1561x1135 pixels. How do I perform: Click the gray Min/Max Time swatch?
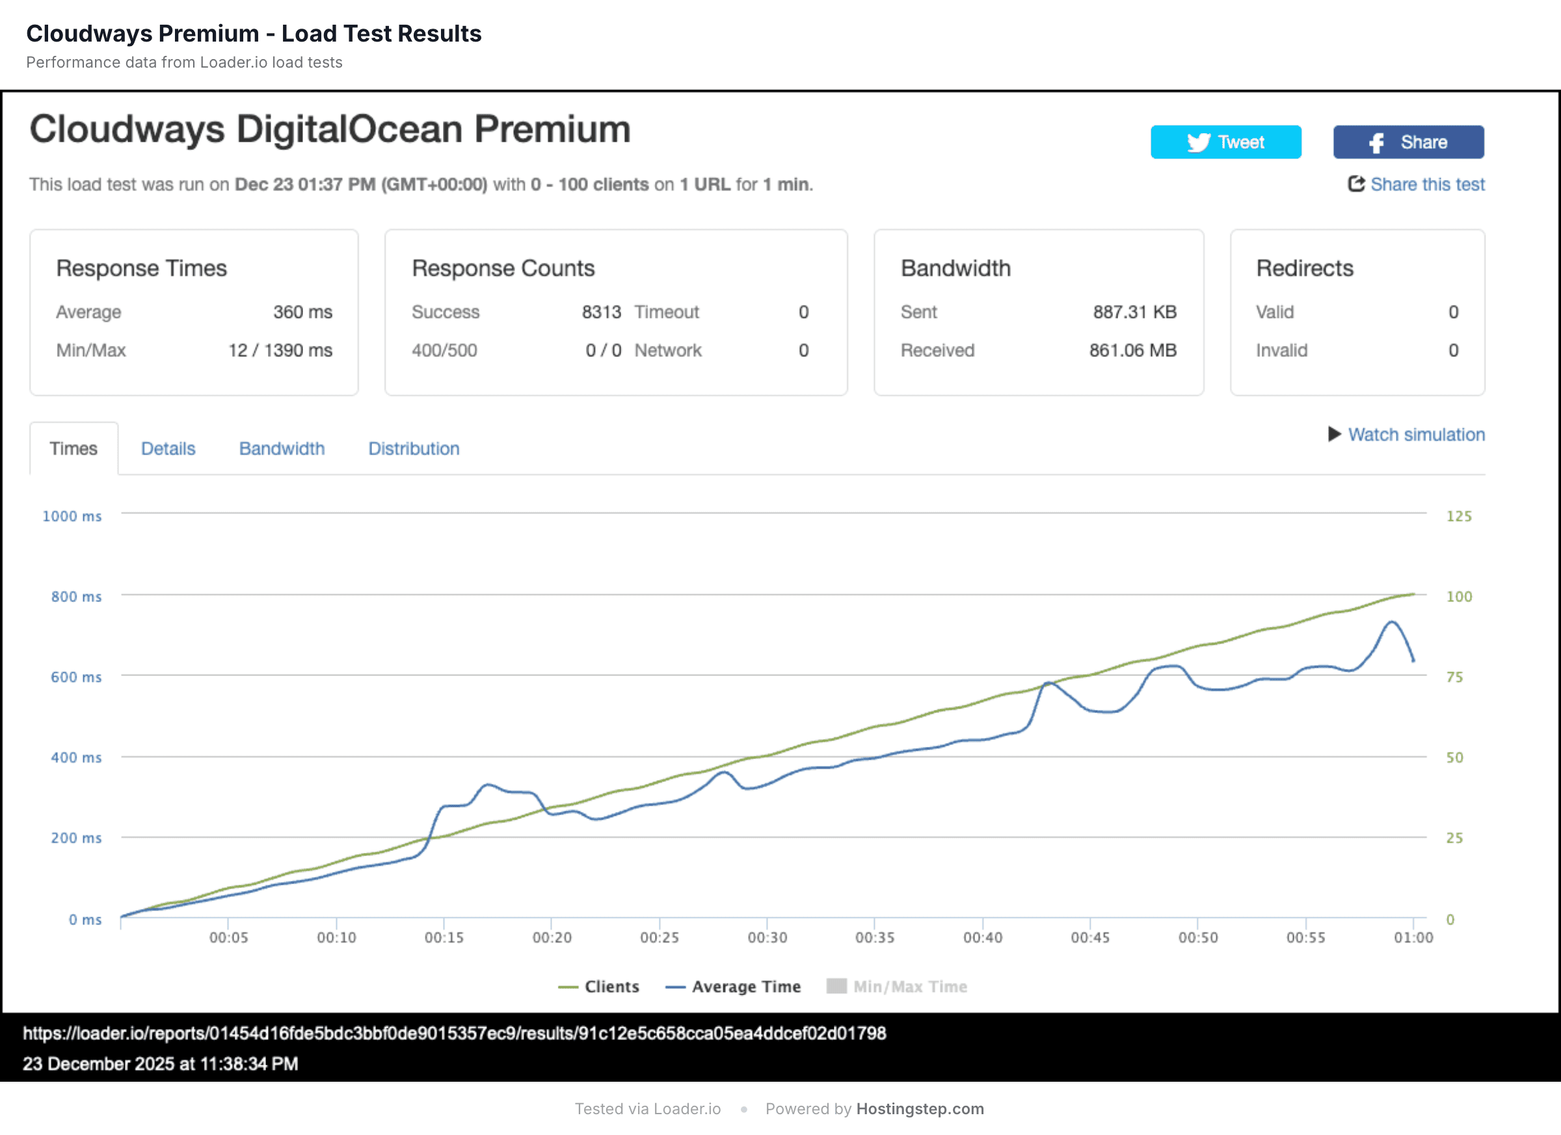pyautogui.click(x=836, y=985)
